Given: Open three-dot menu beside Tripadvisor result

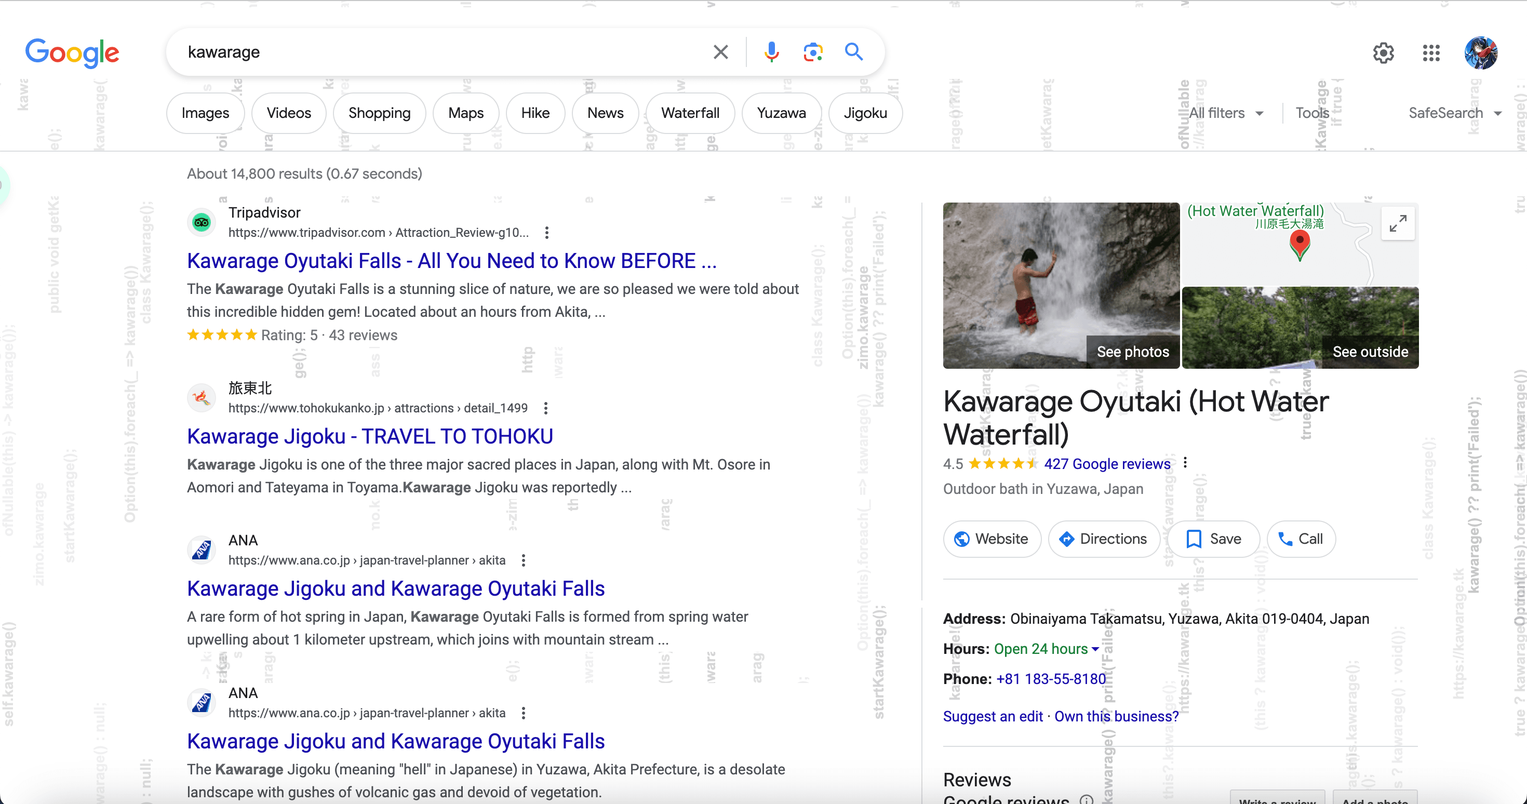Looking at the screenshot, I should point(546,233).
